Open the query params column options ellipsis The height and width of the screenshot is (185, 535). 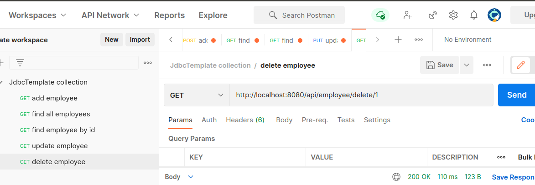(x=501, y=157)
